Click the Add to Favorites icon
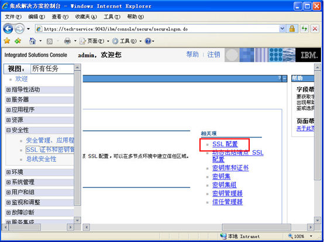This screenshot has height=242, width=324. click(18, 41)
